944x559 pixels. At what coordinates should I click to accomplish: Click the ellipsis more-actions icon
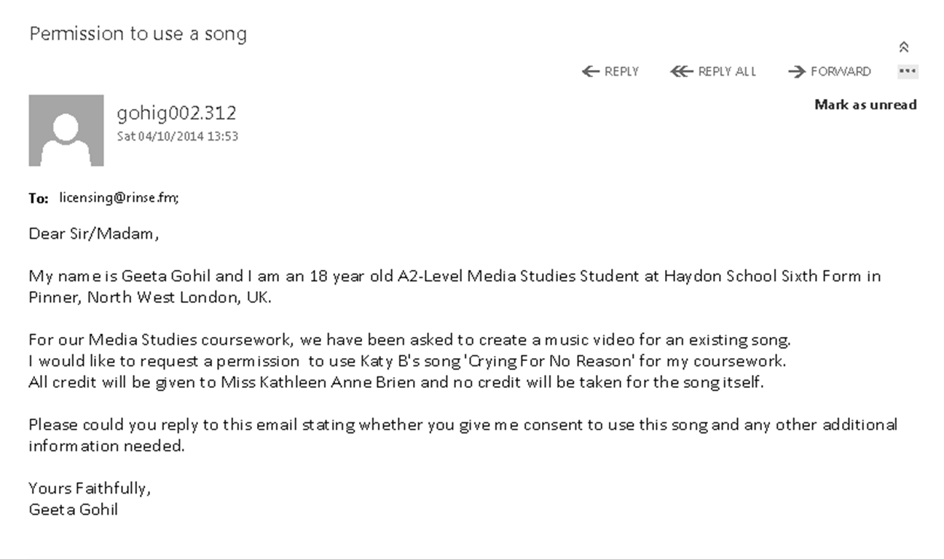click(x=908, y=71)
